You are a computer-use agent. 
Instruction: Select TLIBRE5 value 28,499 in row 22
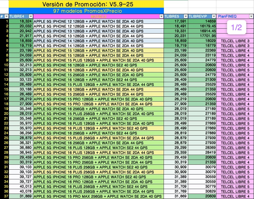(x=176, y=123)
